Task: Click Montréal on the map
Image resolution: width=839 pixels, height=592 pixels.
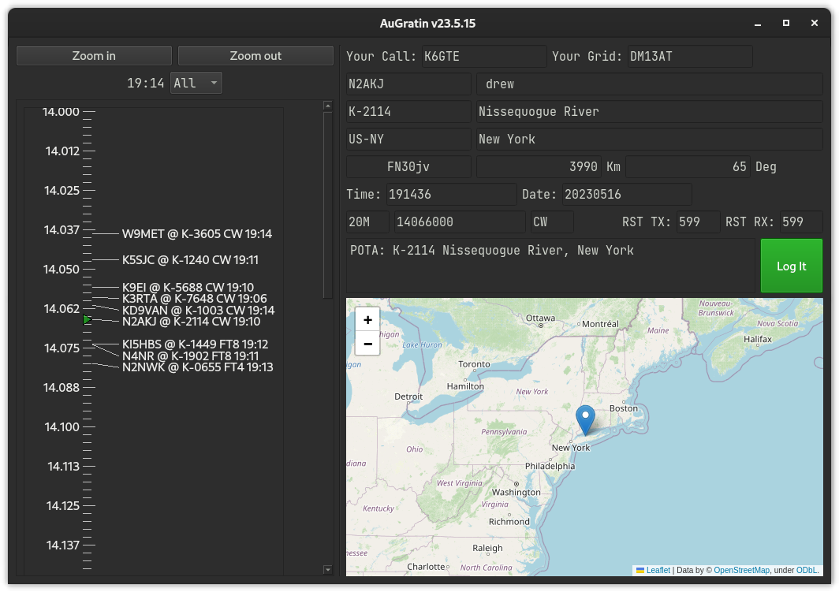Action: (x=600, y=323)
